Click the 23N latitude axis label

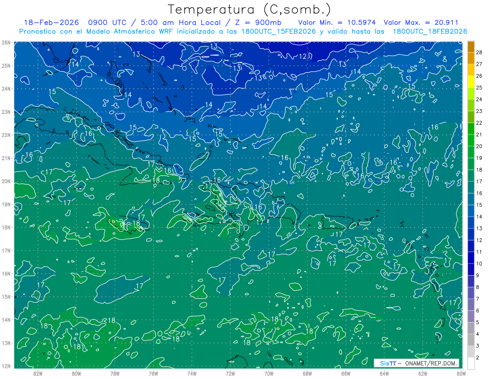click(x=6, y=112)
